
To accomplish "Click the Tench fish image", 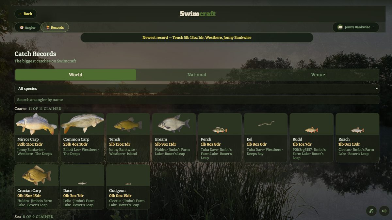I will pyautogui.click(x=128, y=124).
